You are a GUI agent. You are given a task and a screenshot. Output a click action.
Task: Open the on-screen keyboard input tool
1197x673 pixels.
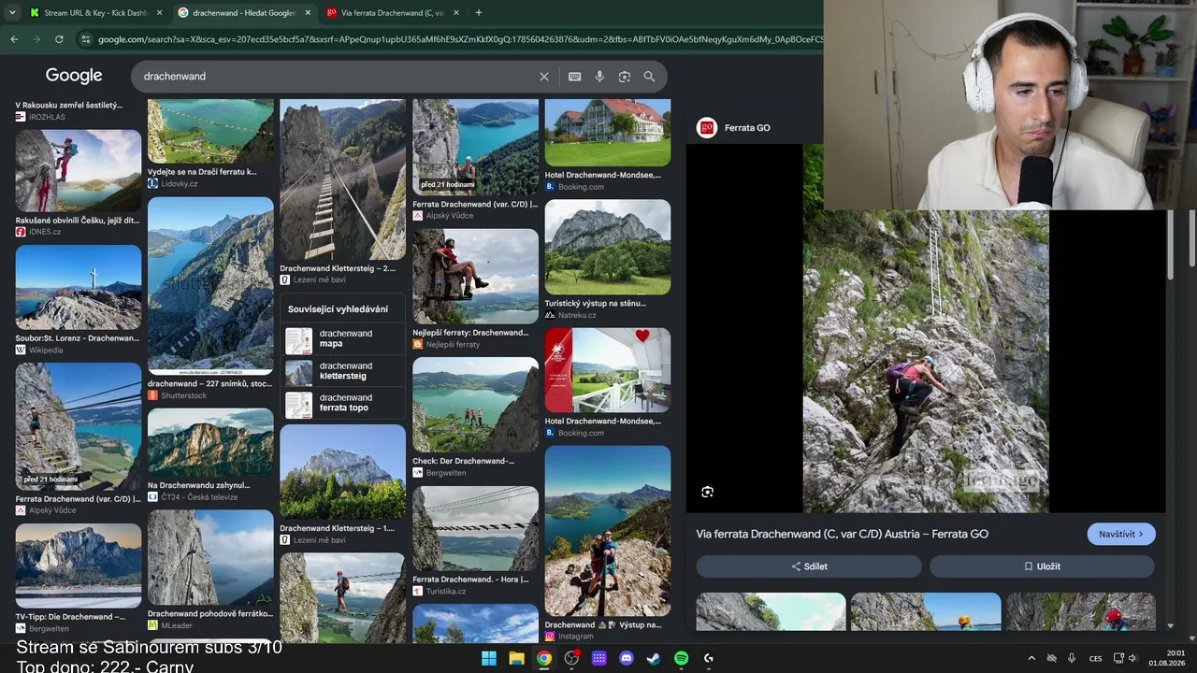click(575, 77)
